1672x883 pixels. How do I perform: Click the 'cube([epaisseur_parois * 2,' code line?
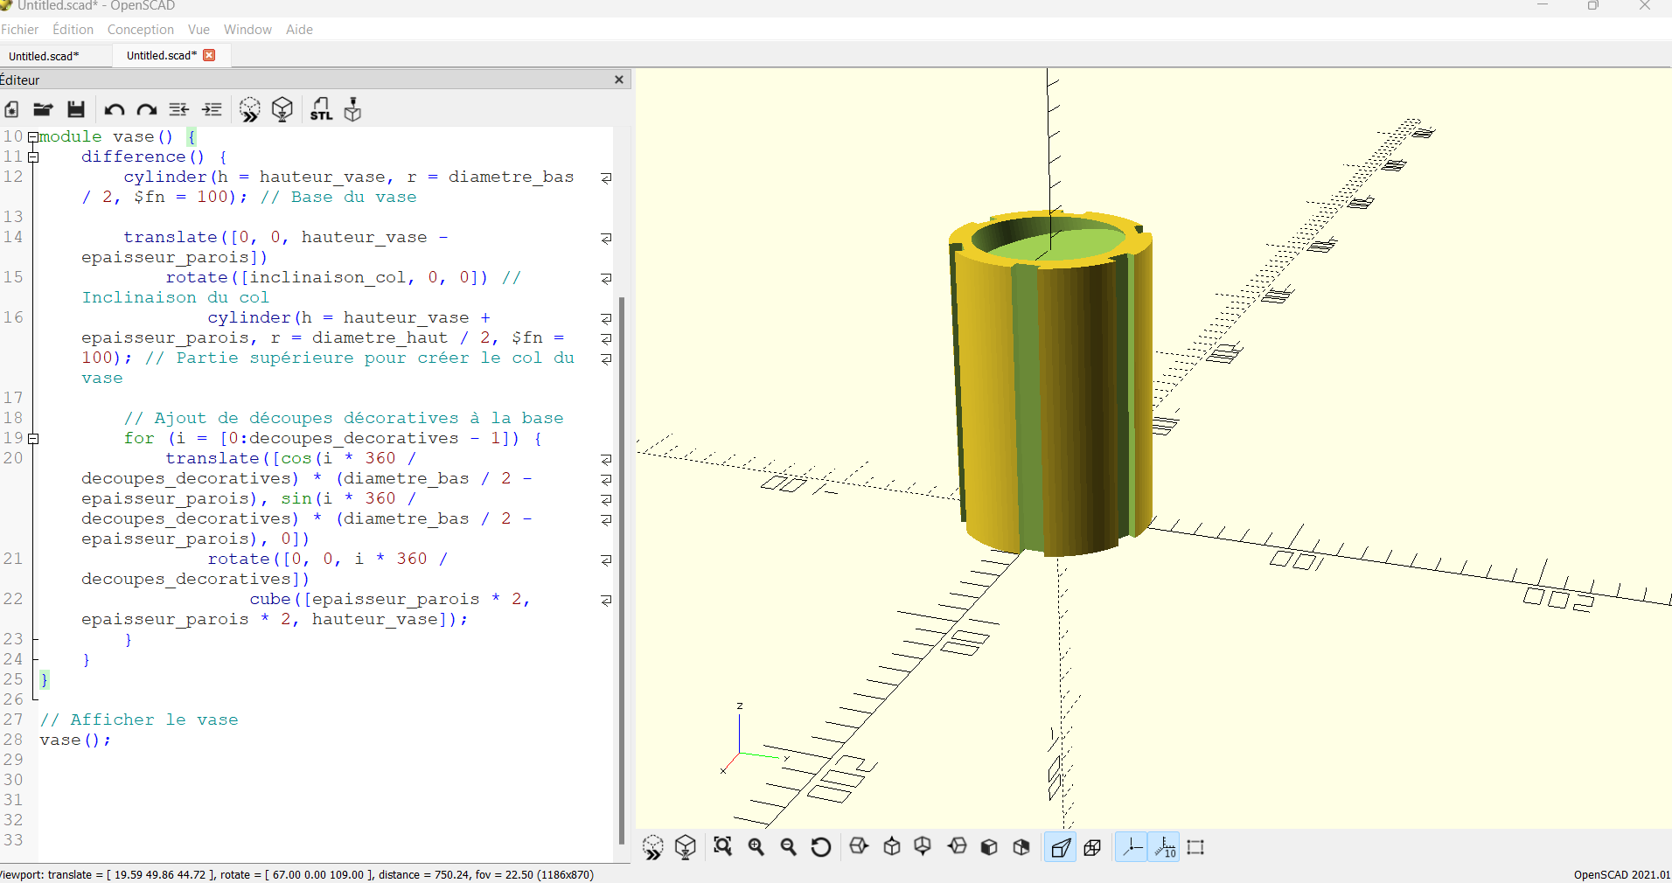point(390,599)
